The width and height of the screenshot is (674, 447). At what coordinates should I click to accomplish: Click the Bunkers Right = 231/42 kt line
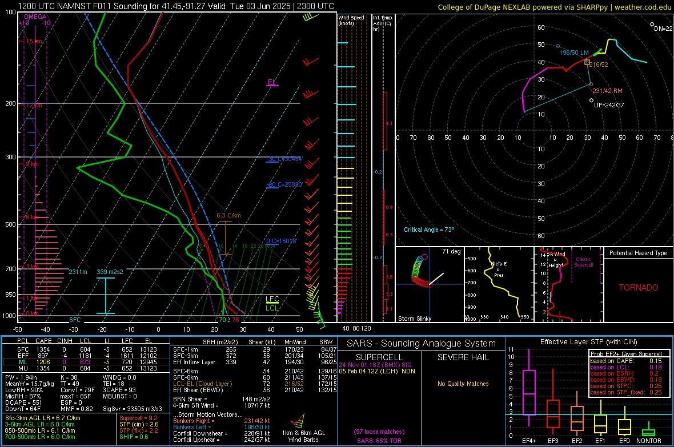[x=222, y=421]
